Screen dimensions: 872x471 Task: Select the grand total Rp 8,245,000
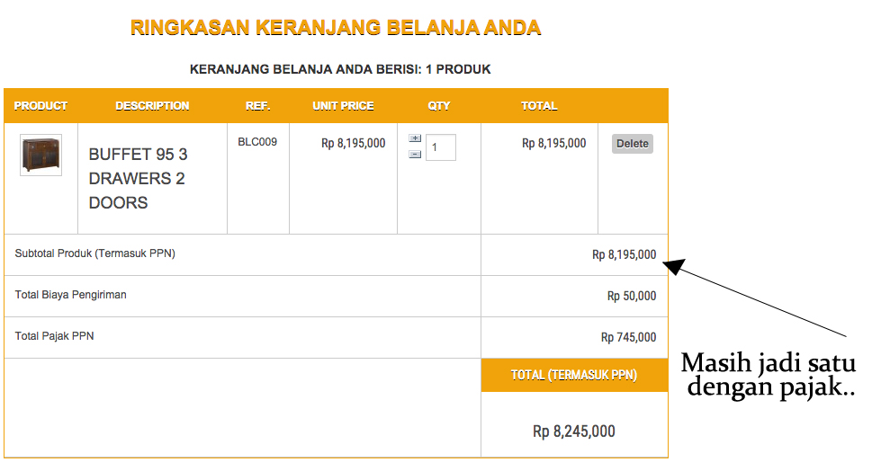(574, 431)
